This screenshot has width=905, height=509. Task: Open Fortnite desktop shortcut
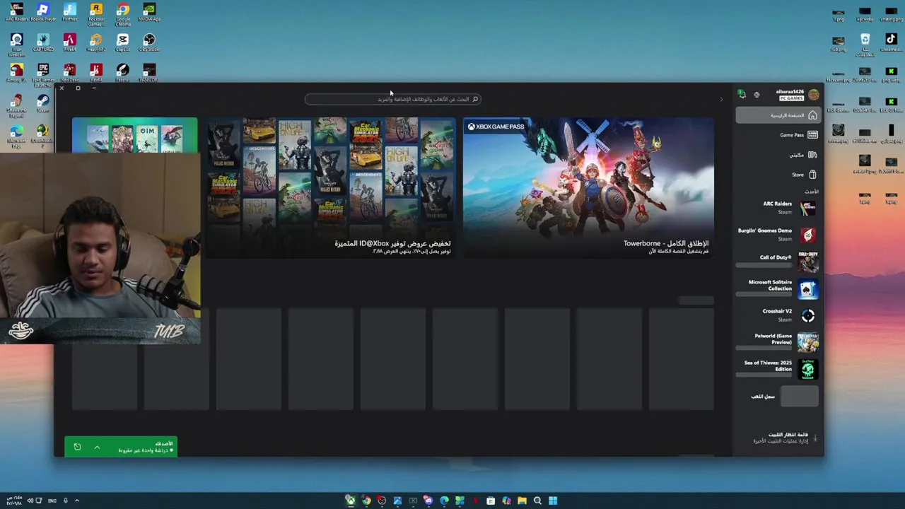(x=69, y=12)
